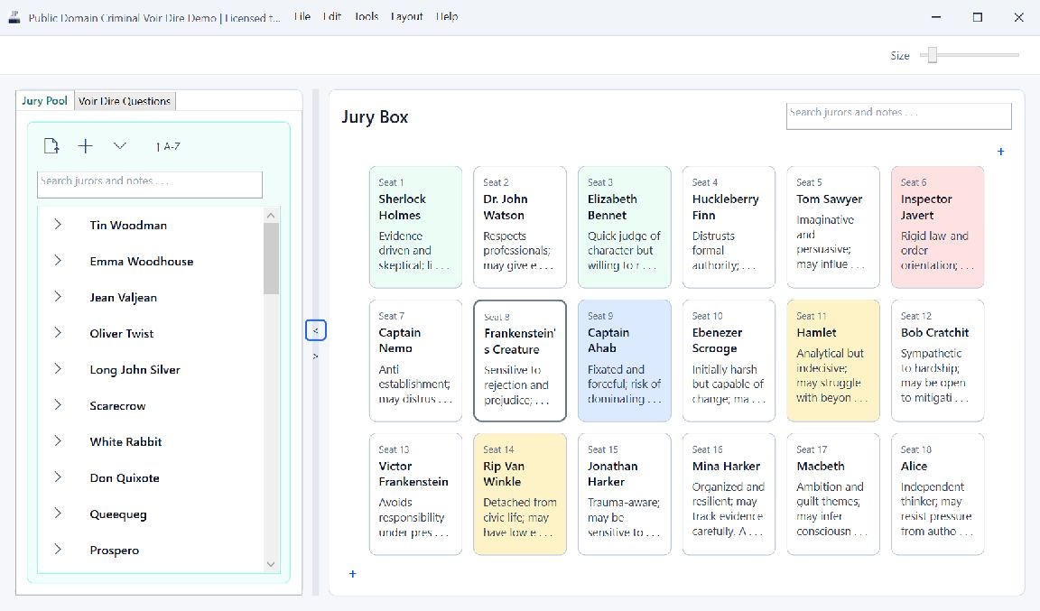Click the app icon in the title bar

[14, 17]
